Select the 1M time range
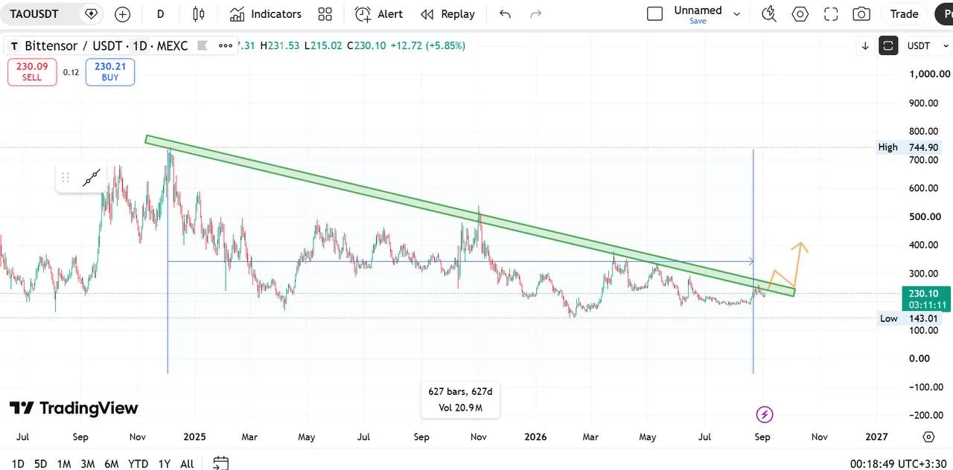 pyautogui.click(x=64, y=463)
